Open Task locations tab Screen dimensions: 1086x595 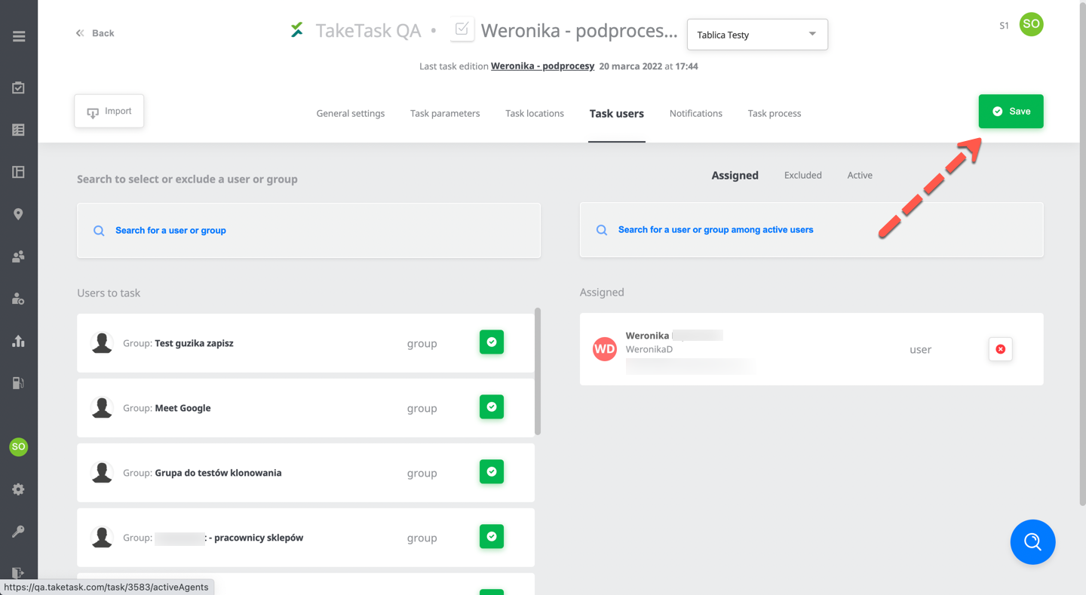[535, 113]
